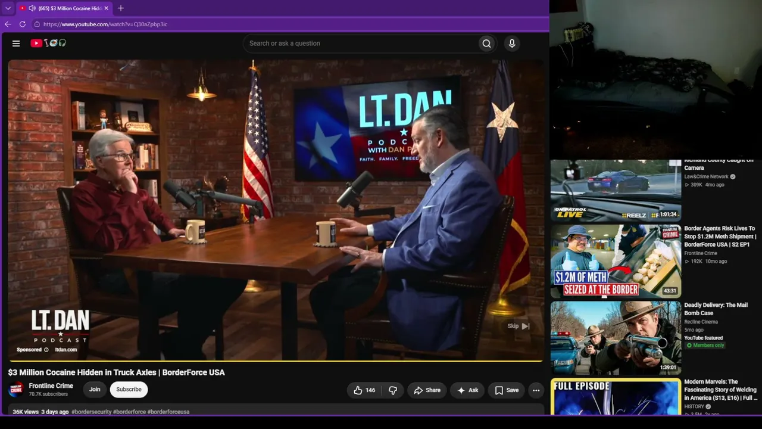
Task: Reload the page with the refresh icon
Action: click(x=23, y=24)
